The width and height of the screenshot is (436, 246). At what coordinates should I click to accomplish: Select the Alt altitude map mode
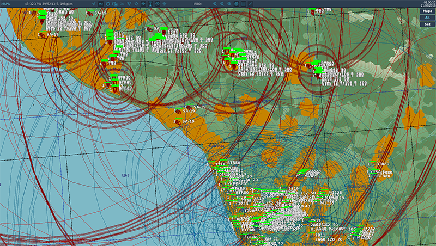[427, 17]
